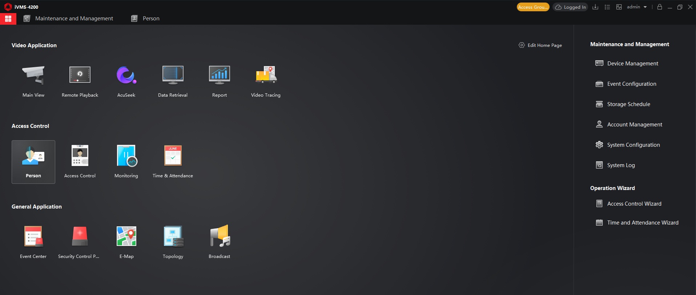Switch to Maintenance and Management tab
696x295 pixels.
[68, 19]
